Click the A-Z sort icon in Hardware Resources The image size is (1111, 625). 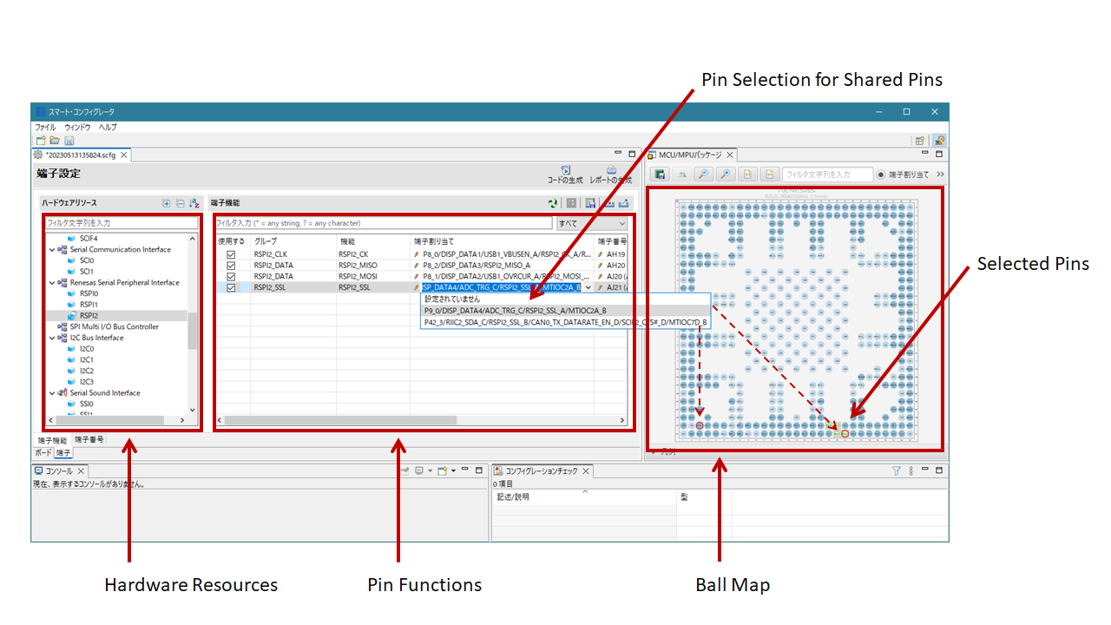[x=194, y=203]
